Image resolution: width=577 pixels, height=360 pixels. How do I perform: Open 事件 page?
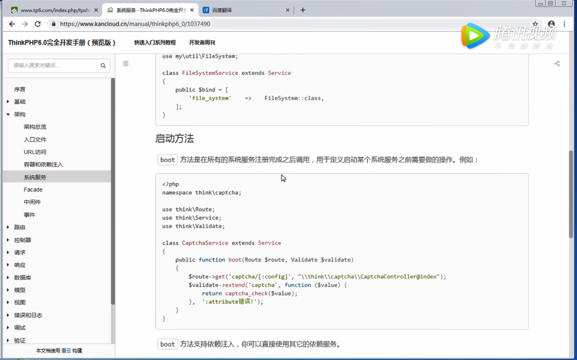point(29,215)
